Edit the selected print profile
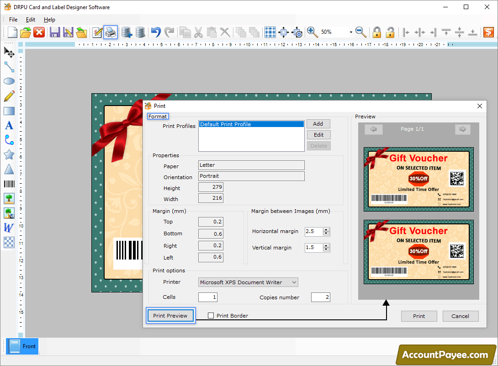Viewport: 498px width, 366px height. coord(318,135)
